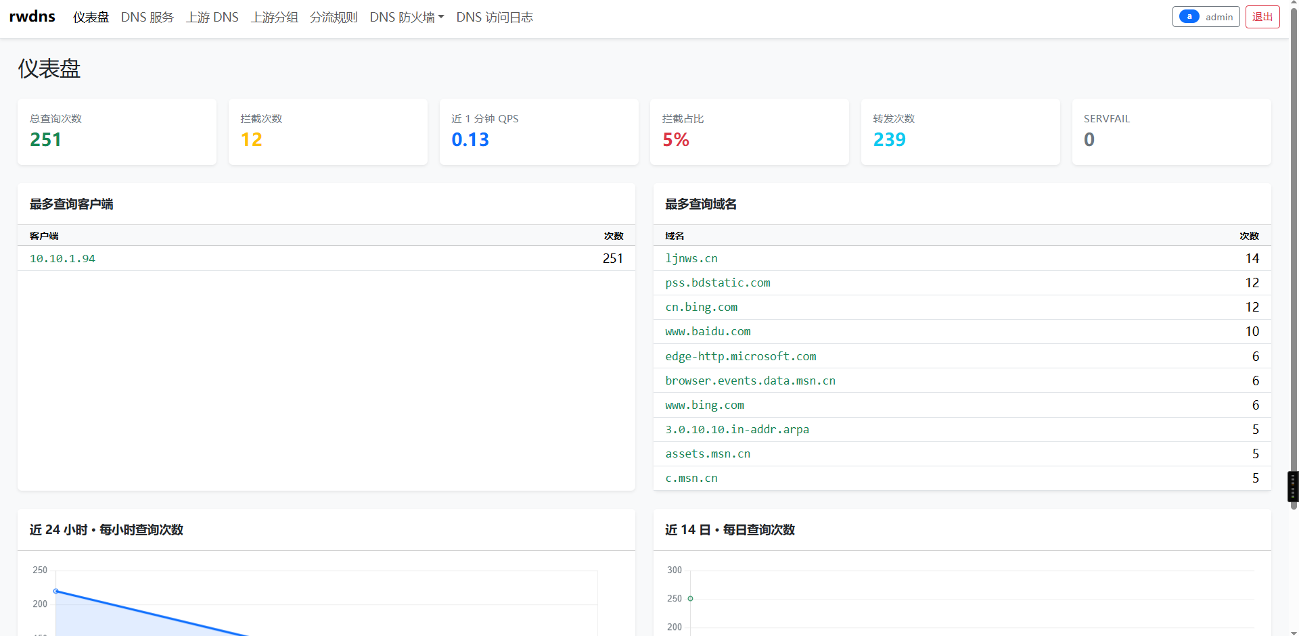Click the first data point on the hourly chart
Screen dimensions: 1299x636
tap(56, 591)
